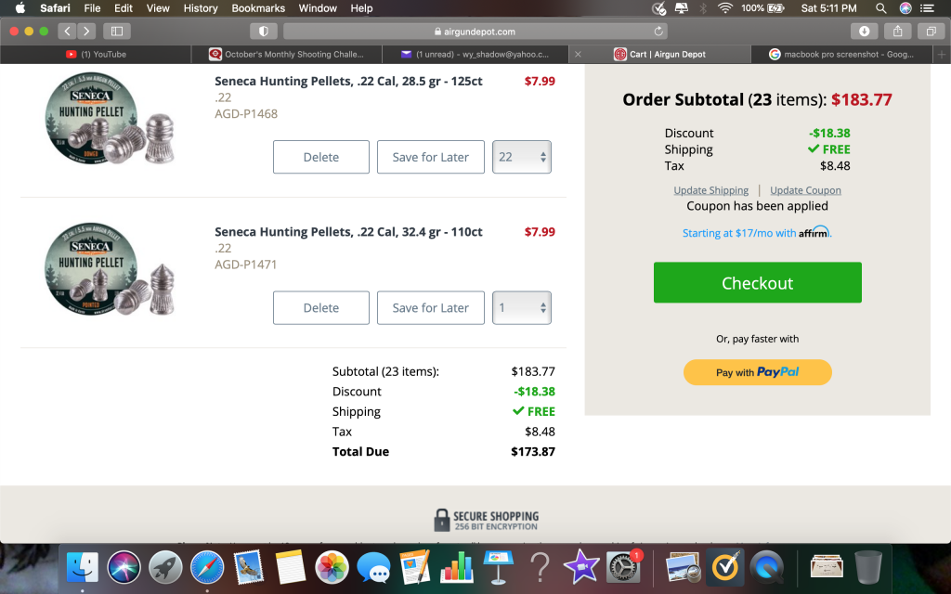Save the 32.4 gr pellets for later
The height and width of the screenshot is (594, 951).
coord(431,308)
